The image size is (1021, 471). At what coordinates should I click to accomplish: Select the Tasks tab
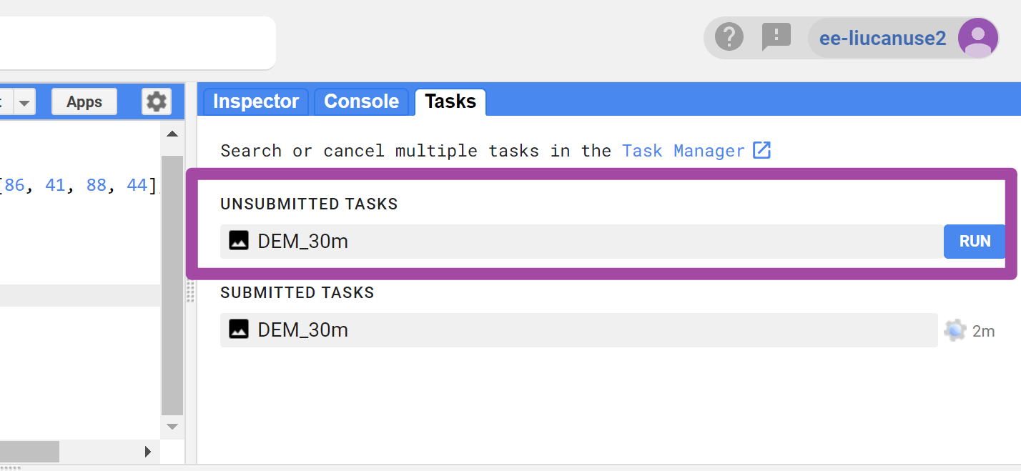point(450,101)
